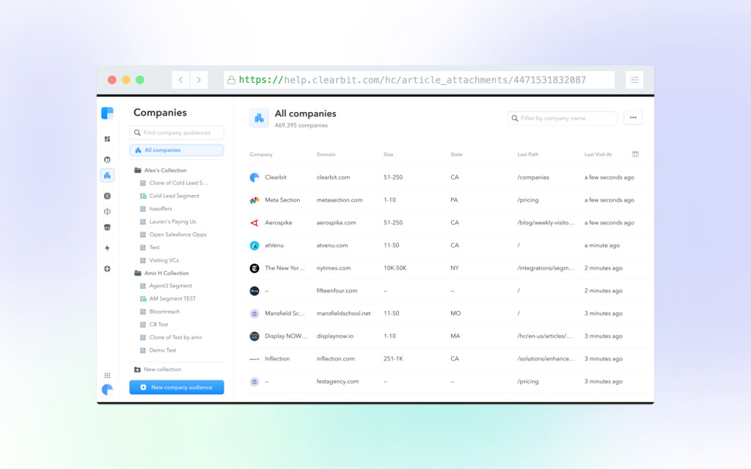Click the user avatar at the sidebar bottom
This screenshot has width=751, height=469.
[107, 390]
